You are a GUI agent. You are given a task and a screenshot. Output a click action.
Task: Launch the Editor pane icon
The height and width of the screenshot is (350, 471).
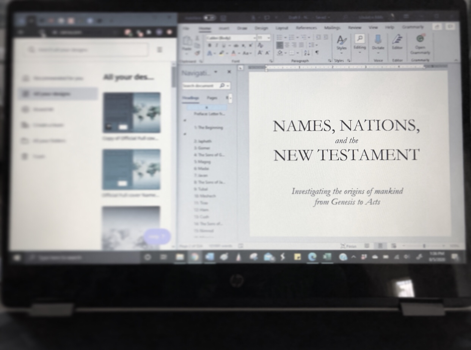[397, 40]
